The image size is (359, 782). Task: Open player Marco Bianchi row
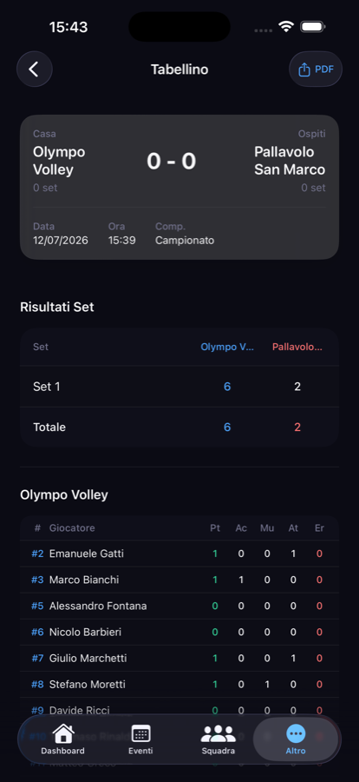179,580
